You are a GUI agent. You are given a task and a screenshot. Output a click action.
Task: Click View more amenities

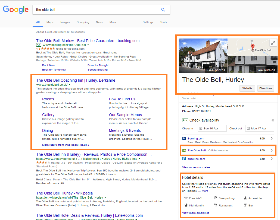(195, 213)
